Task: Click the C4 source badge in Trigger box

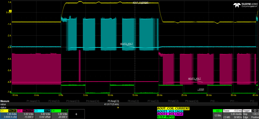Action: [x=252, y=110]
